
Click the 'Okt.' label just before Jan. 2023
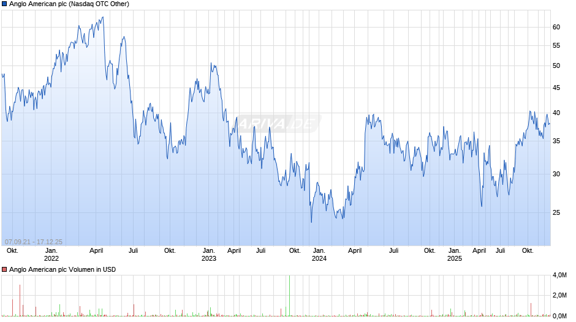[170, 250]
